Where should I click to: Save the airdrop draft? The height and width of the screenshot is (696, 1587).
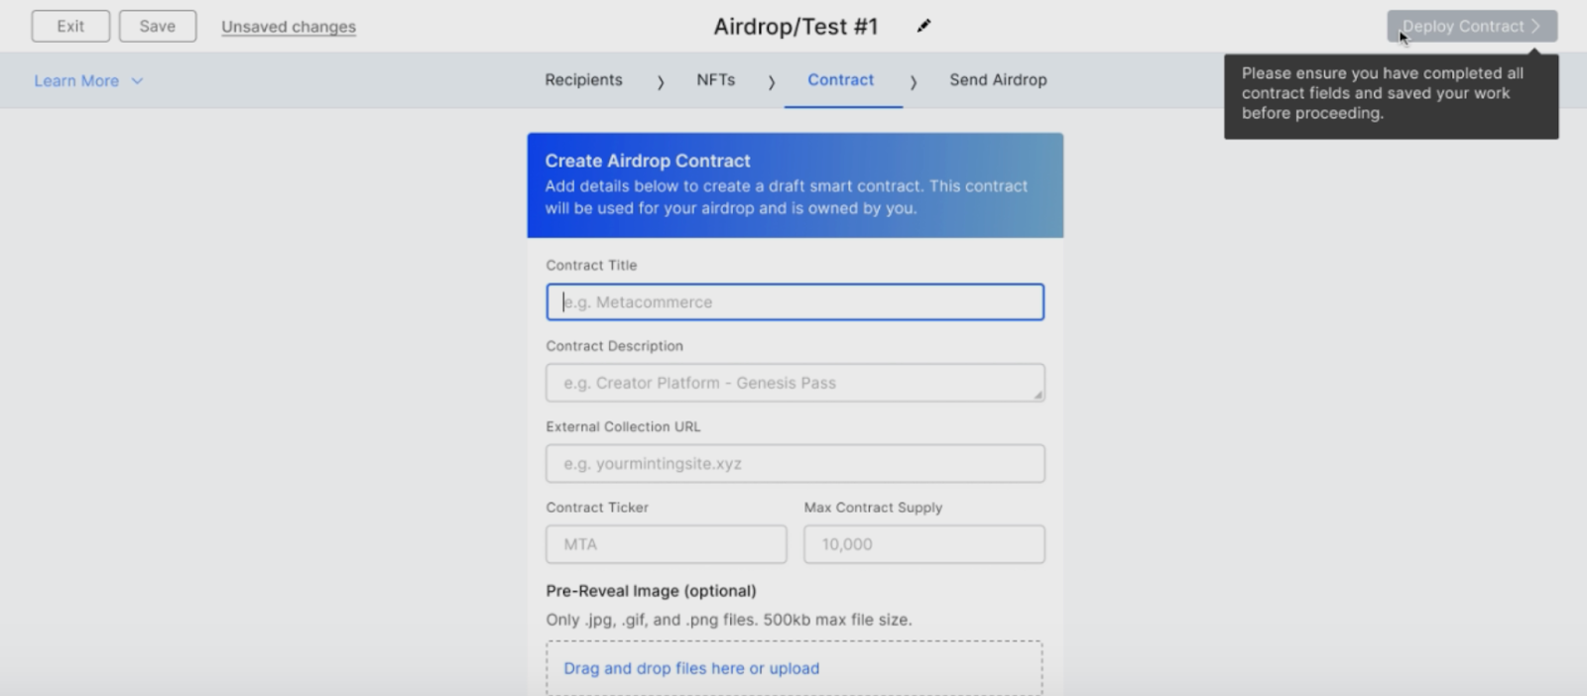(158, 26)
